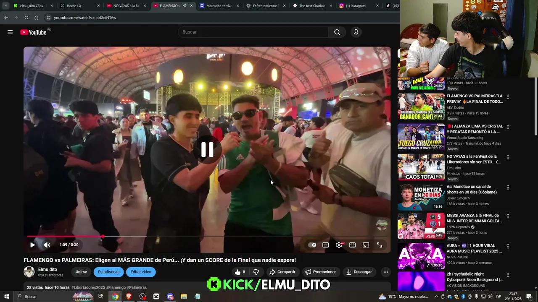Click the Promocionar button

tap(321, 272)
